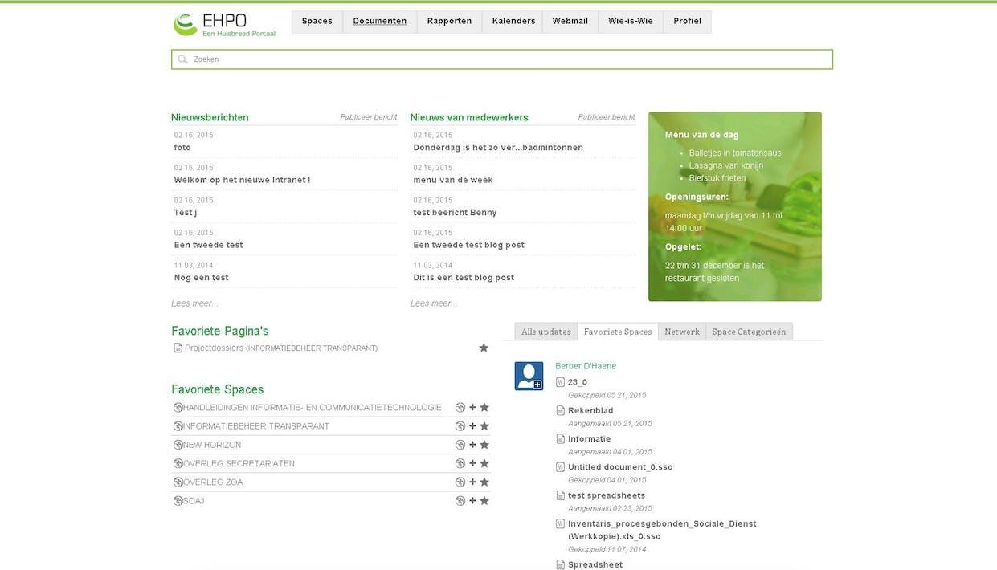Open the Space Categorieën tab
Screen dimensions: 997x570
pos(750,332)
